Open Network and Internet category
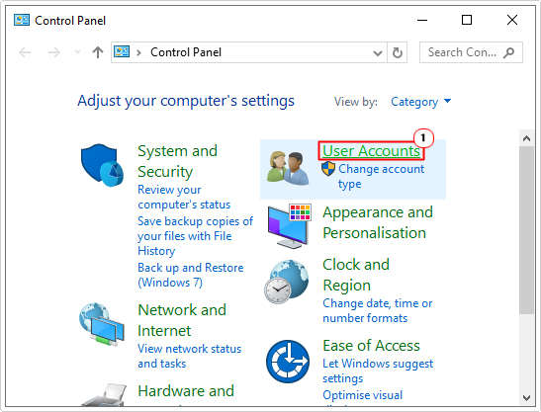 (x=182, y=320)
